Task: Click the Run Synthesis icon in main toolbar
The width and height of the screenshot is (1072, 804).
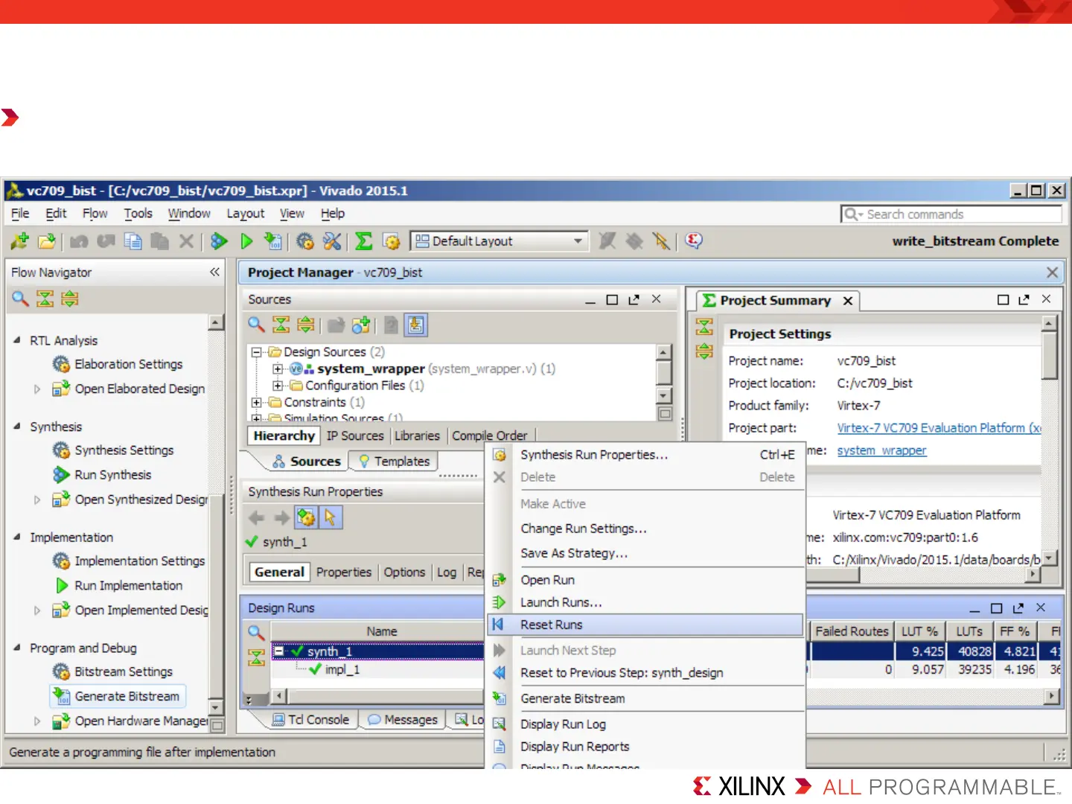Action: click(219, 241)
